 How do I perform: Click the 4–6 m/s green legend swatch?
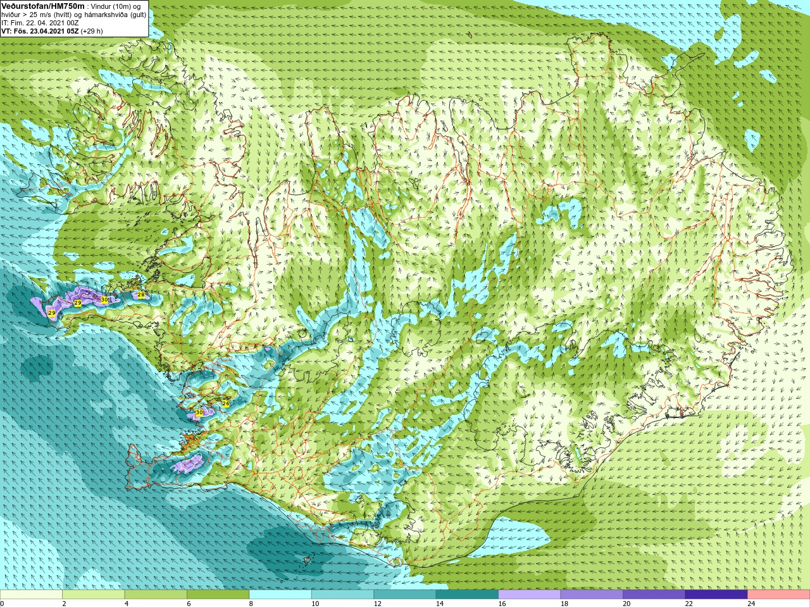click(x=156, y=595)
